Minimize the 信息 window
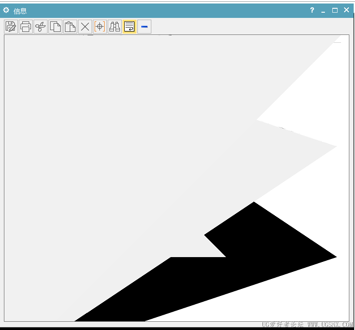Screen dimensions: 355x330 323,10
